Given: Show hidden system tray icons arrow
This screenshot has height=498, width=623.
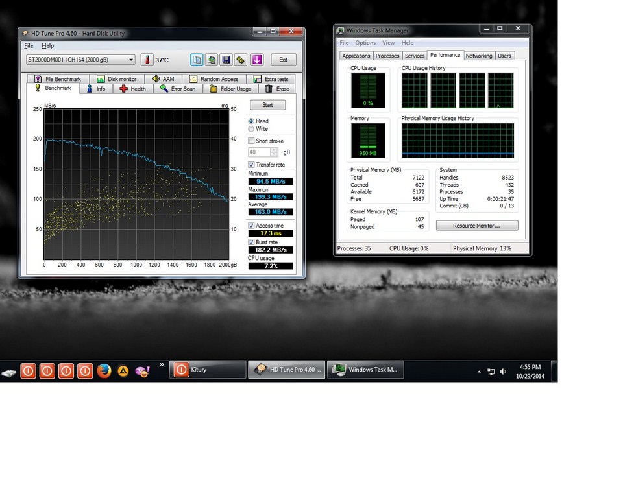Looking at the screenshot, I should pyautogui.click(x=479, y=372).
